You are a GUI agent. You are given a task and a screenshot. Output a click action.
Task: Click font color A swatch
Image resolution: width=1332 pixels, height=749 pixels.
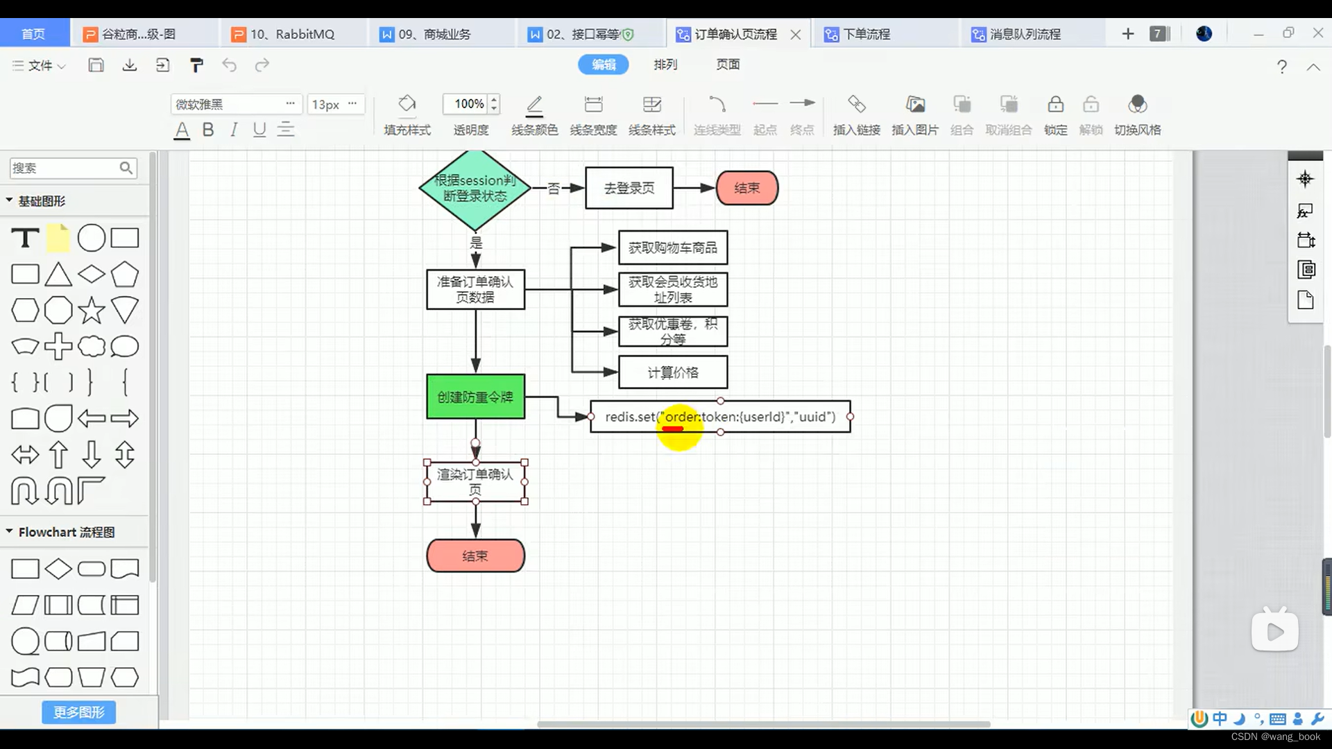tap(182, 130)
